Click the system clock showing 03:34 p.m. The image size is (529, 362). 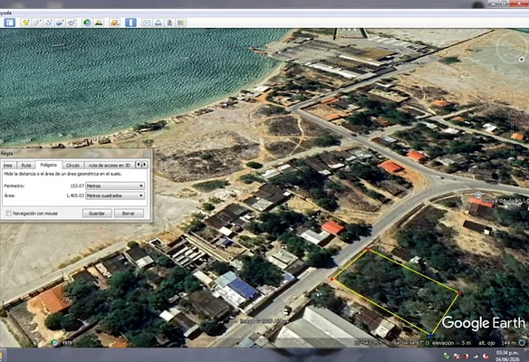[507, 353]
